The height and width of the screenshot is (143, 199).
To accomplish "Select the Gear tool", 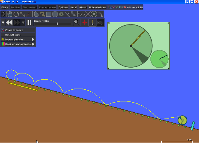I will (x=61, y=14).
